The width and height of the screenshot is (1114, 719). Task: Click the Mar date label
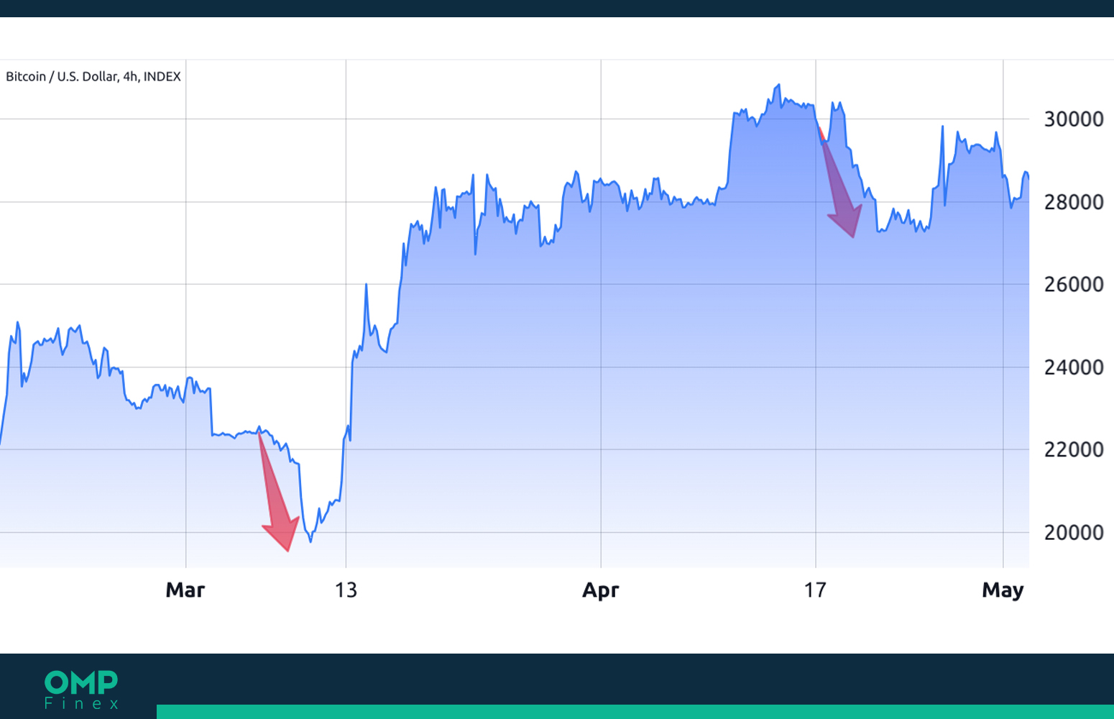[x=185, y=590]
